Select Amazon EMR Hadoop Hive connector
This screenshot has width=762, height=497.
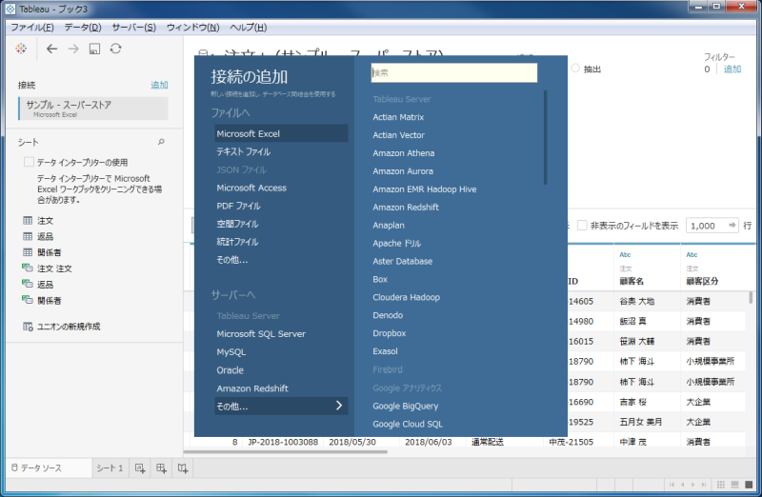point(424,189)
